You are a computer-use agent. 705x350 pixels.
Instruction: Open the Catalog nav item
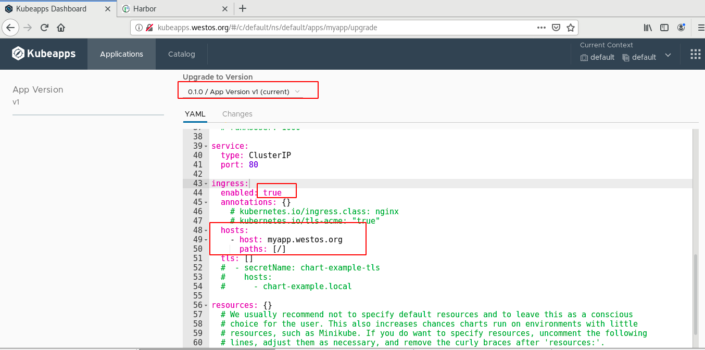coord(182,54)
